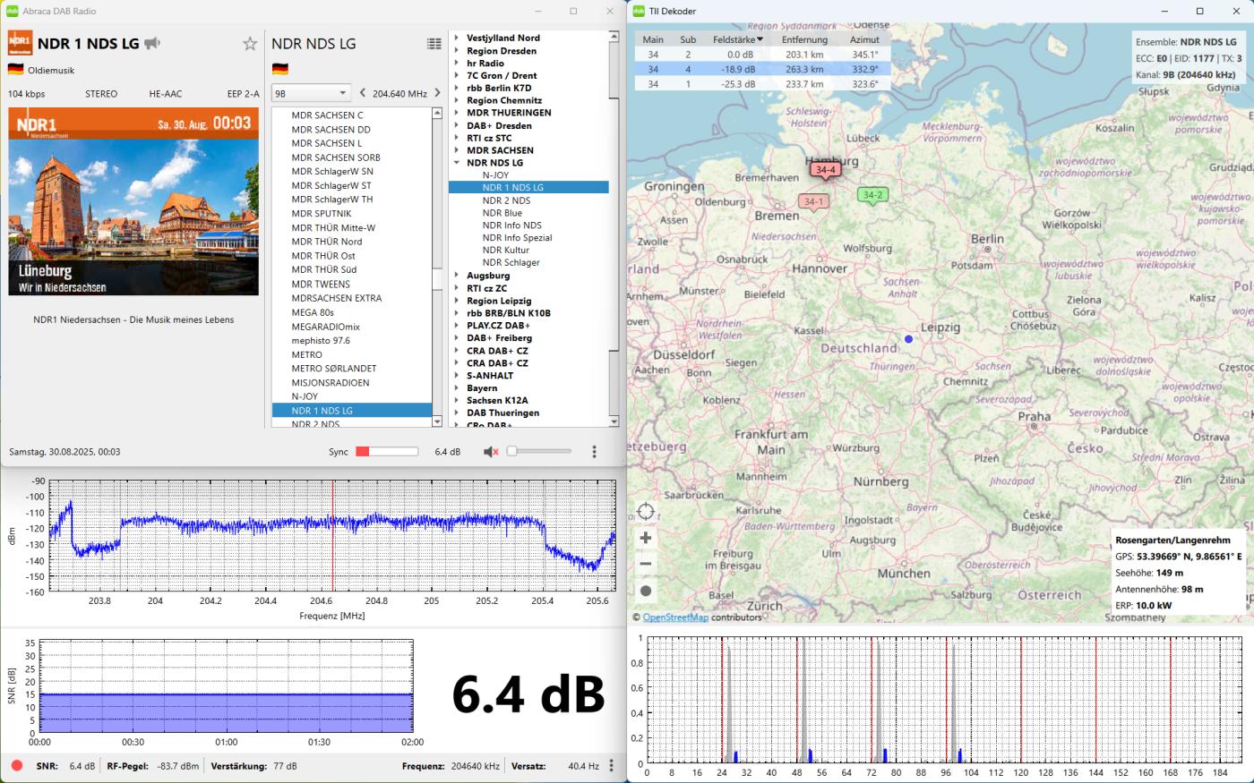Sort the TII table by Main column

pos(653,39)
